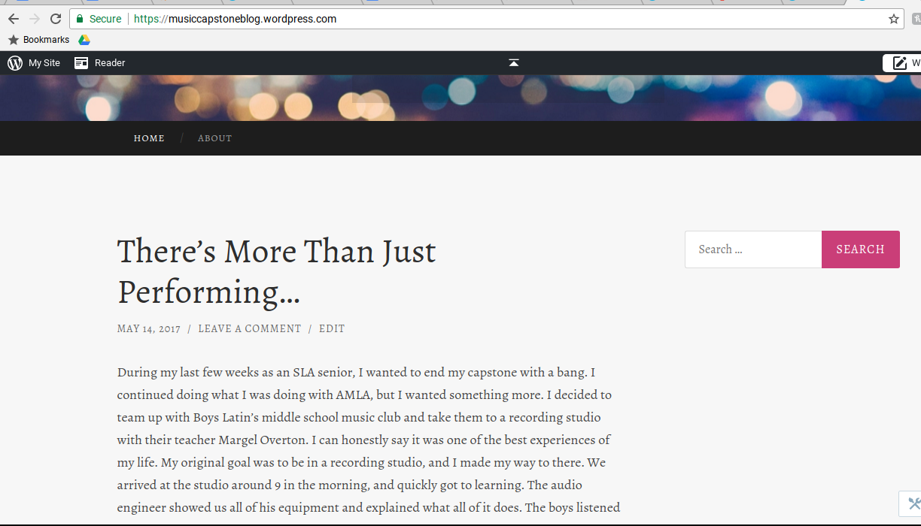The image size is (921, 526).
Task: Collapse the admin bar using the up arrow
Action: coord(514,63)
